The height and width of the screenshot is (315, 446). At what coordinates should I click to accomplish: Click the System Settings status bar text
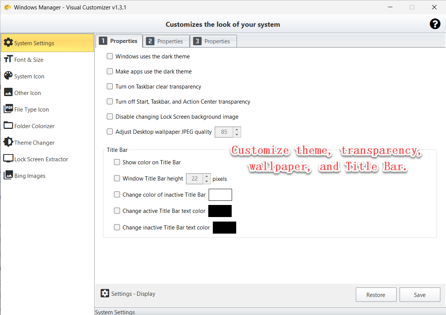click(x=115, y=312)
